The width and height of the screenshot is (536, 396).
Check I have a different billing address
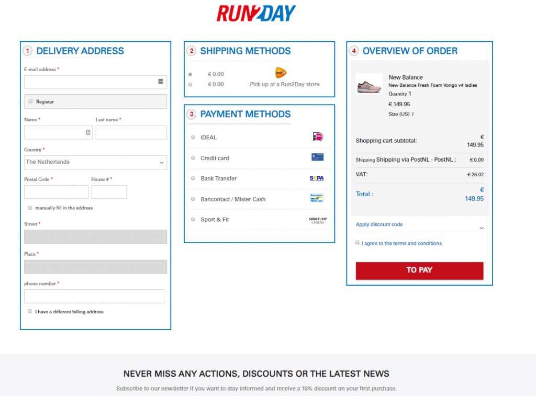[x=30, y=311]
